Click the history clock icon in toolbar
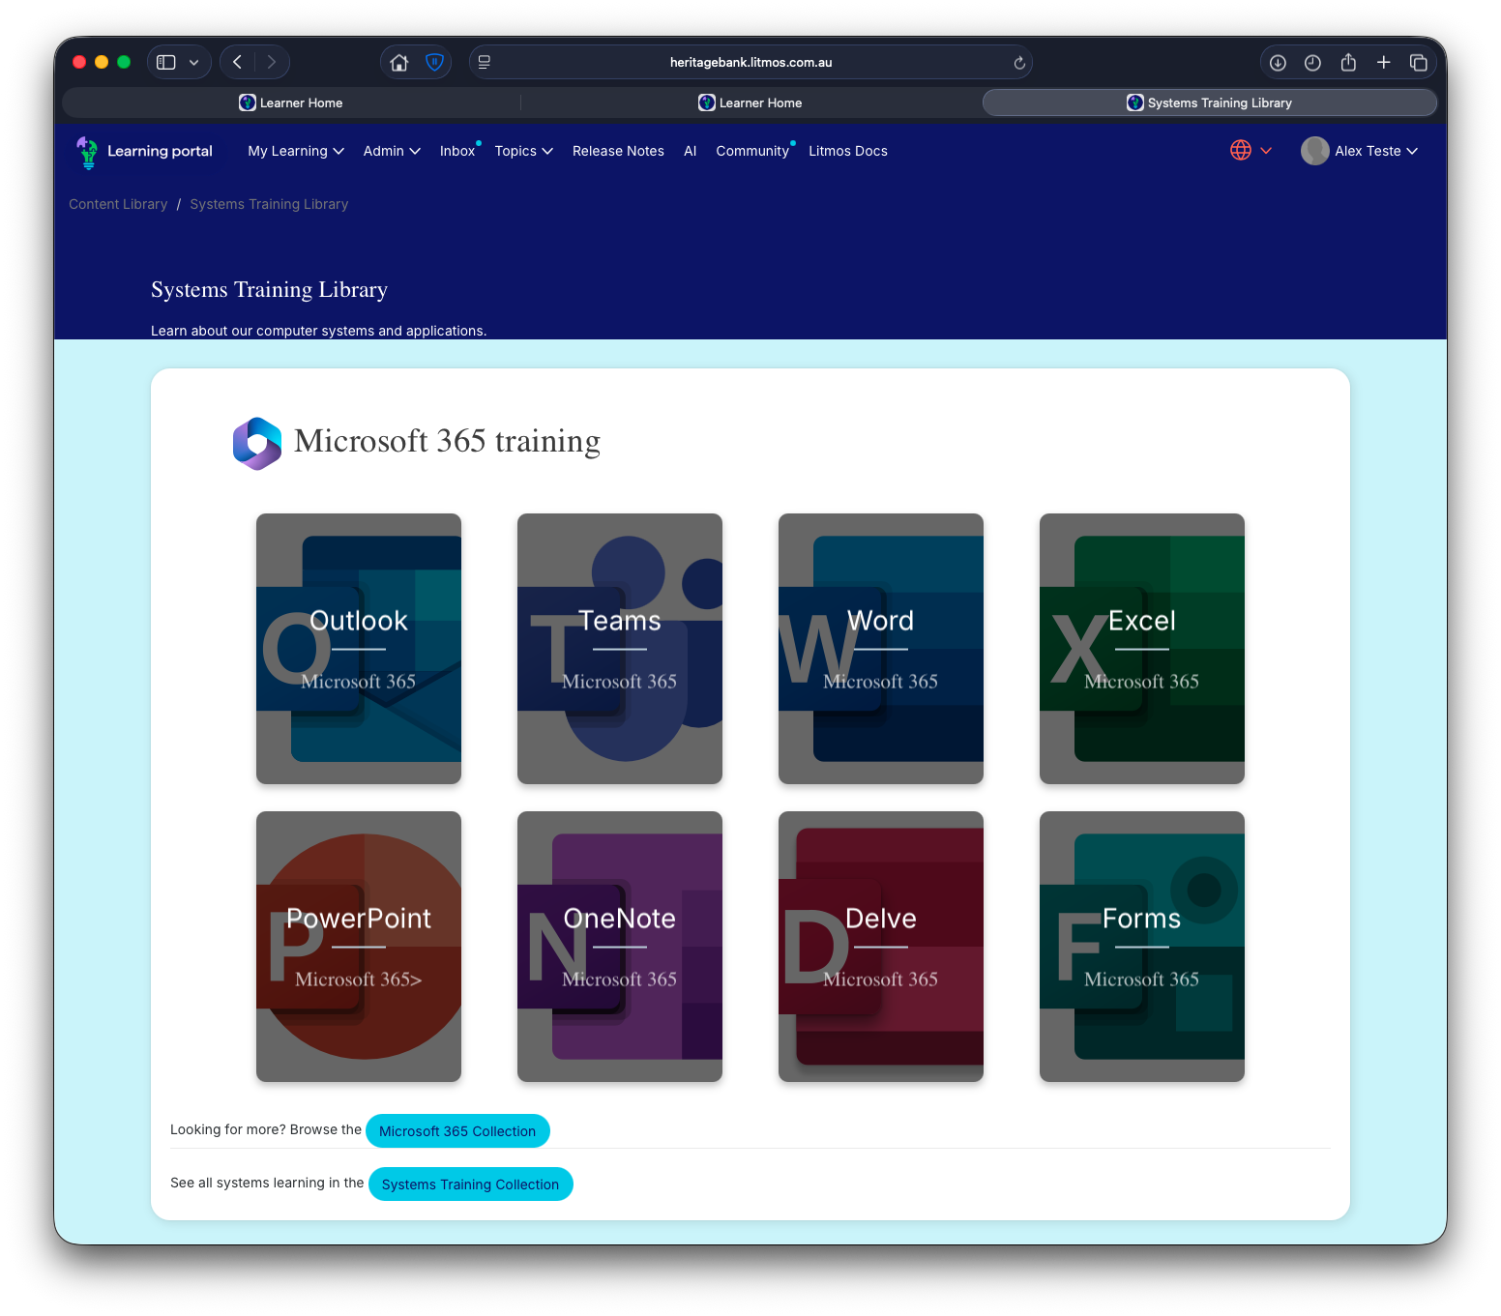Screen dimensions: 1501x1316 1312,63
